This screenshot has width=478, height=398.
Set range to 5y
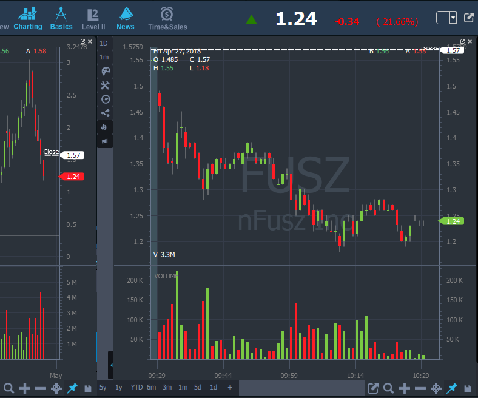pyautogui.click(x=103, y=387)
